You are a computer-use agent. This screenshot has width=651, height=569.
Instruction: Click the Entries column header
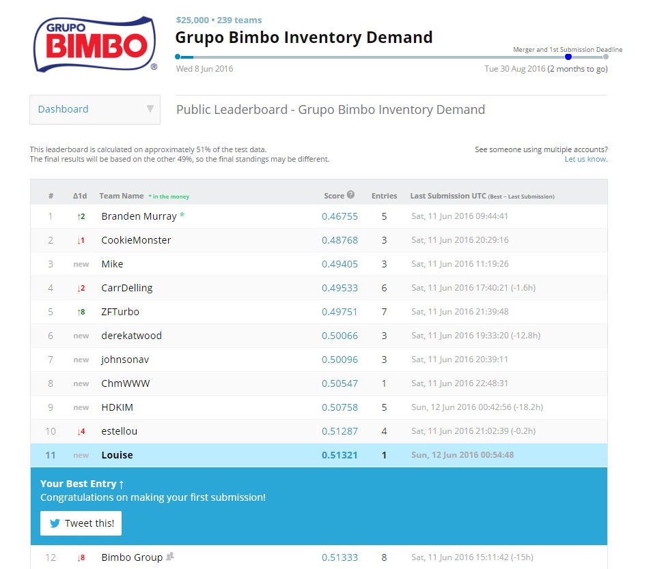point(384,196)
